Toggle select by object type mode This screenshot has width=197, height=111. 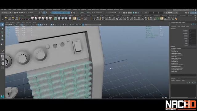(x=44, y=13)
